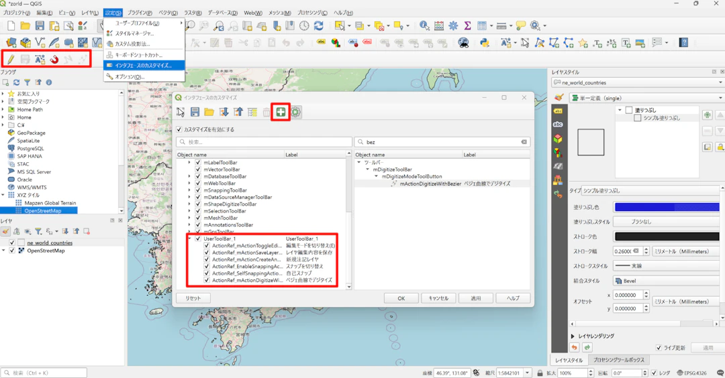
Task: Select 'インタフェースのカスタマイズ...' menu entry
Action: (x=143, y=66)
